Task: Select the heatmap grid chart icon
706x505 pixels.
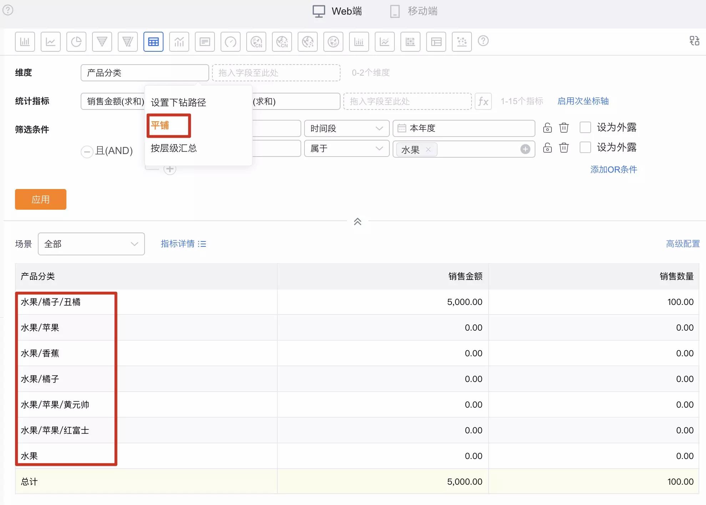Action: click(x=410, y=42)
